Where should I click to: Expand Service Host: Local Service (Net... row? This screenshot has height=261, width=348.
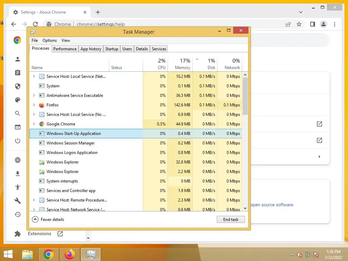(x=34, y=76)
